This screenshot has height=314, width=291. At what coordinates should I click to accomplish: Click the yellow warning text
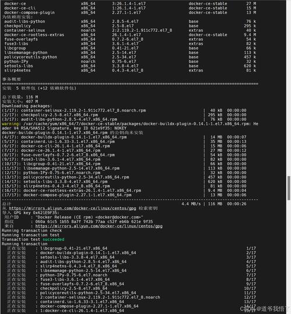coord(10,124)
